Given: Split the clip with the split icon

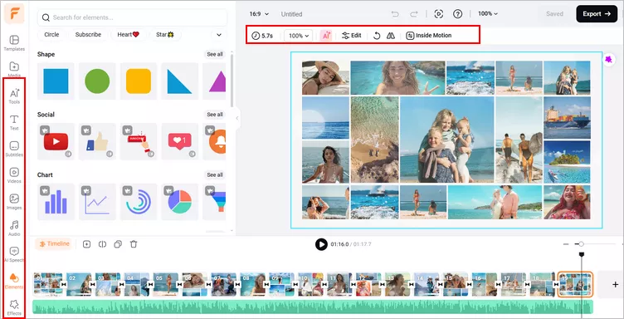Looking at the screenshot, I should [102, 244].
